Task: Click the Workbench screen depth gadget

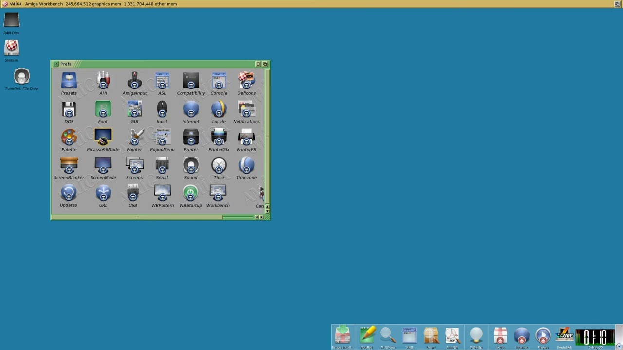Action: click(x=617, y=4)
